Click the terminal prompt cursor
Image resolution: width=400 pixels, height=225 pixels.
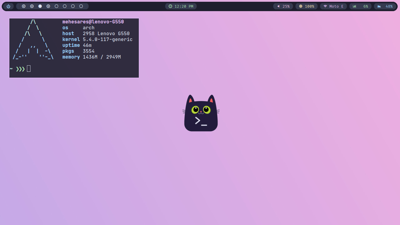(x=28, y=69)
